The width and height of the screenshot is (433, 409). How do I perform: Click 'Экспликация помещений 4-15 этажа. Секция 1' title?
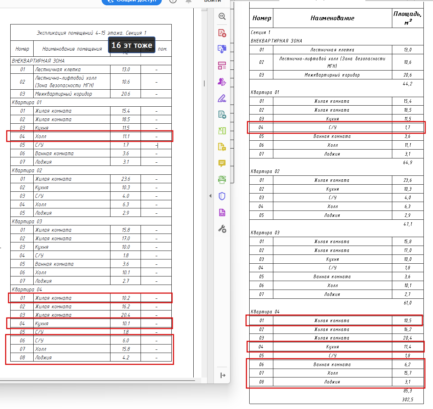click(91, 33)
